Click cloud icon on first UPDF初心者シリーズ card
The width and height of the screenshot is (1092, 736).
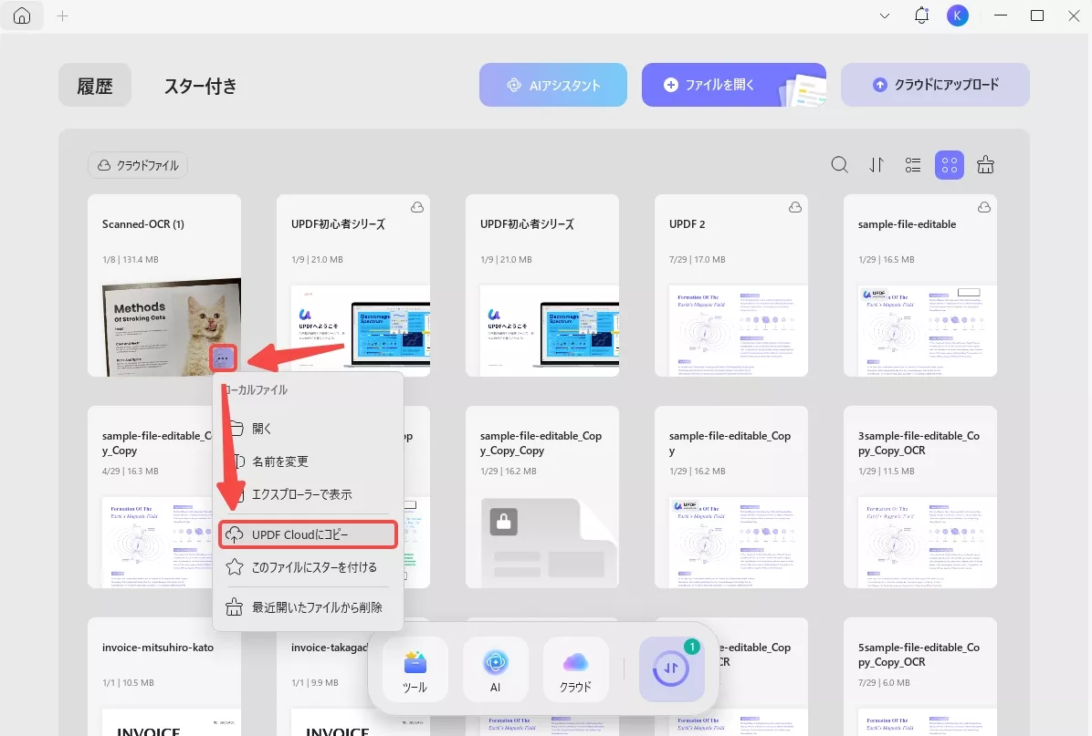pos(417,207)
